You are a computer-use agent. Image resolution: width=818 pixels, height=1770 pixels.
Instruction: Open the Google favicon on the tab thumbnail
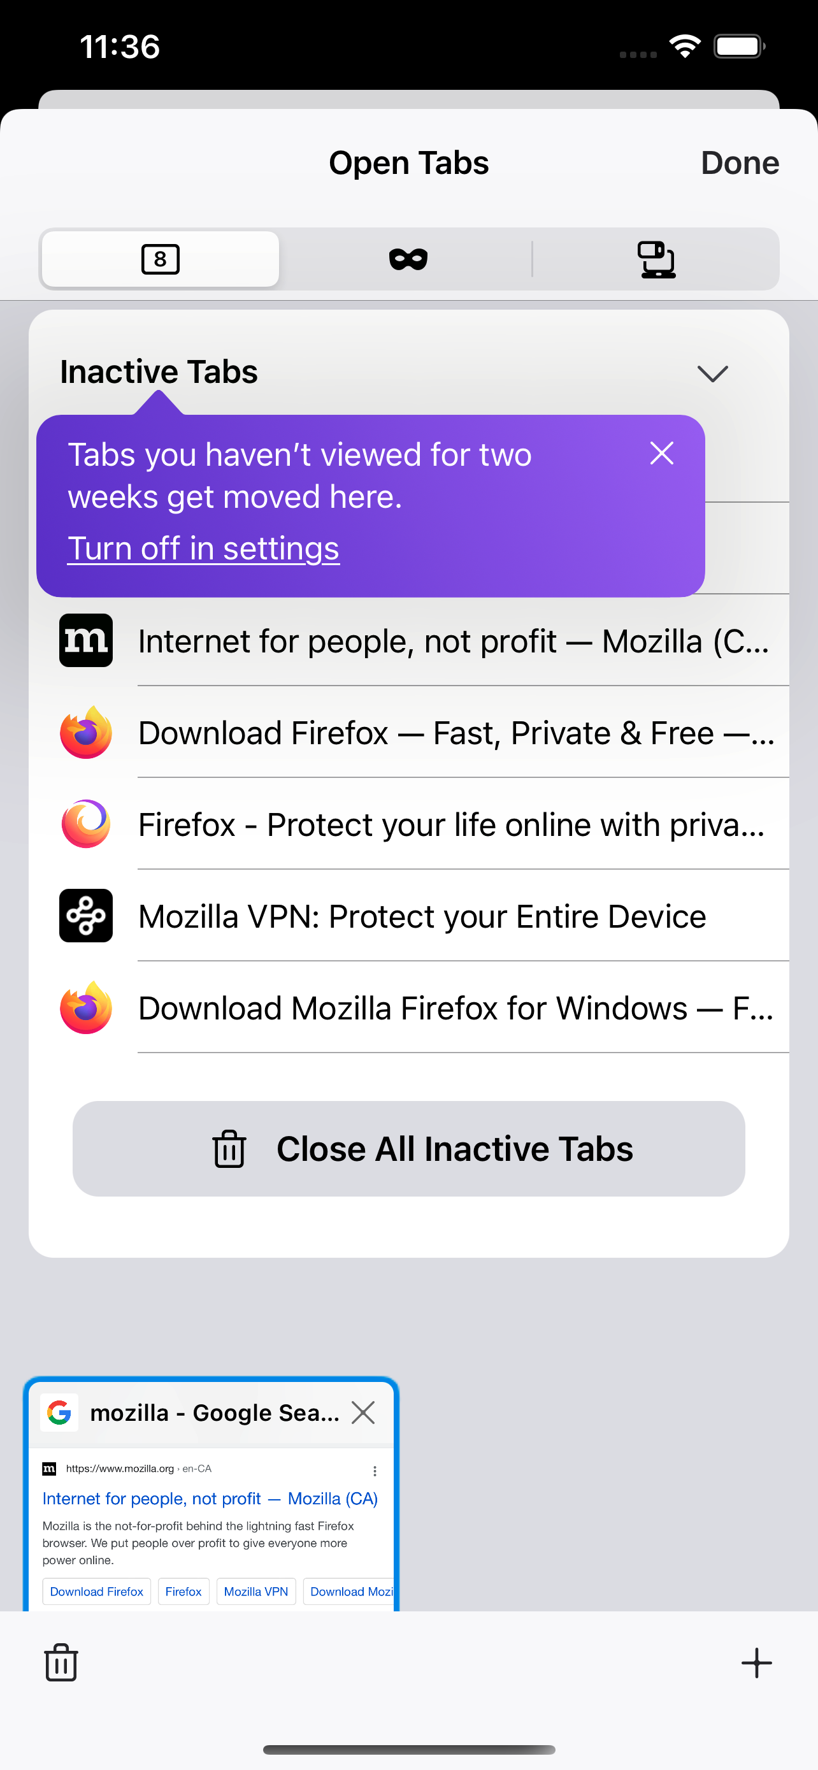[x=61, y=1413]
